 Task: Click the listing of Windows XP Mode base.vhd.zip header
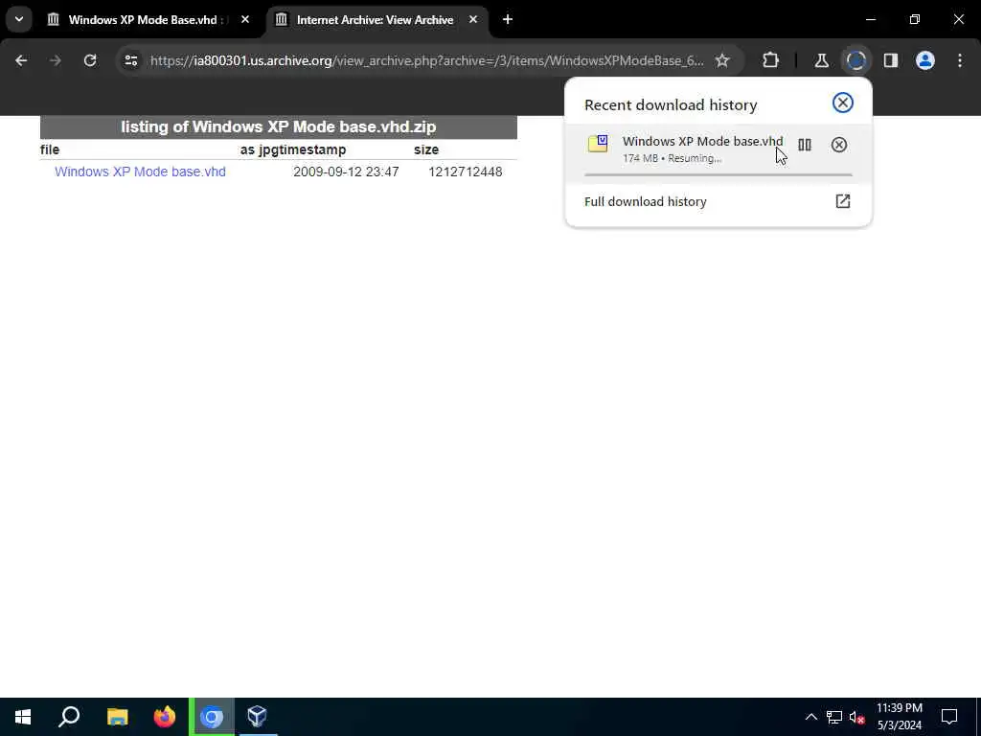point(279,127)
